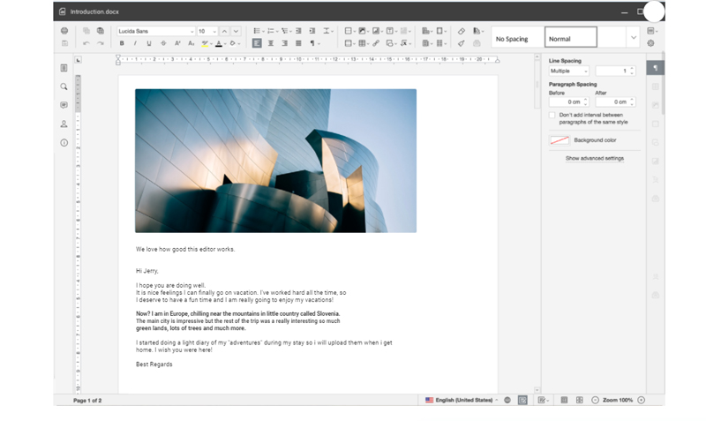Viewport: 706px width, 421px height.
Task: Click Show advanced settings link
Action: (x=595, y=158)
